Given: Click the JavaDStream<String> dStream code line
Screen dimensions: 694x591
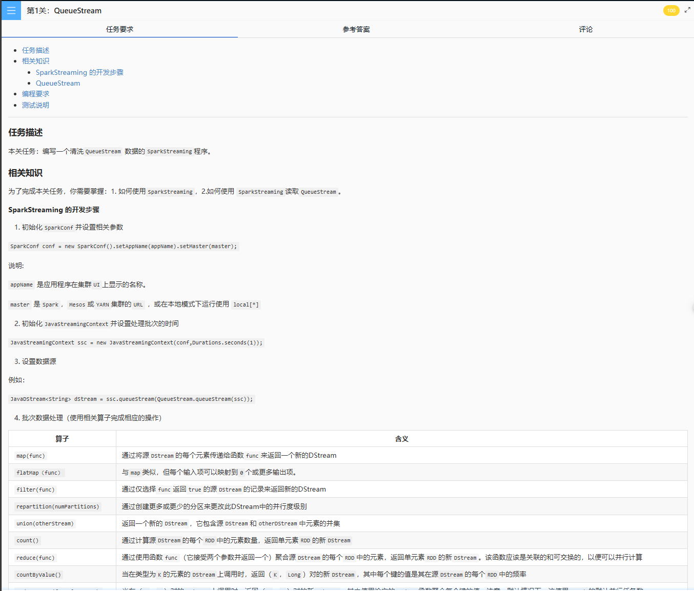Looking at the screenshot, I should coord(131,399).
